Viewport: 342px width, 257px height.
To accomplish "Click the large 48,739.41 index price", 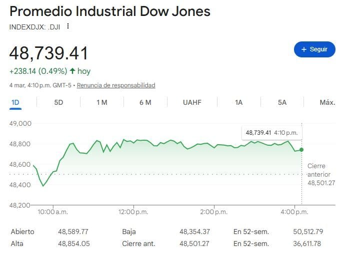I will click(49, 53).
